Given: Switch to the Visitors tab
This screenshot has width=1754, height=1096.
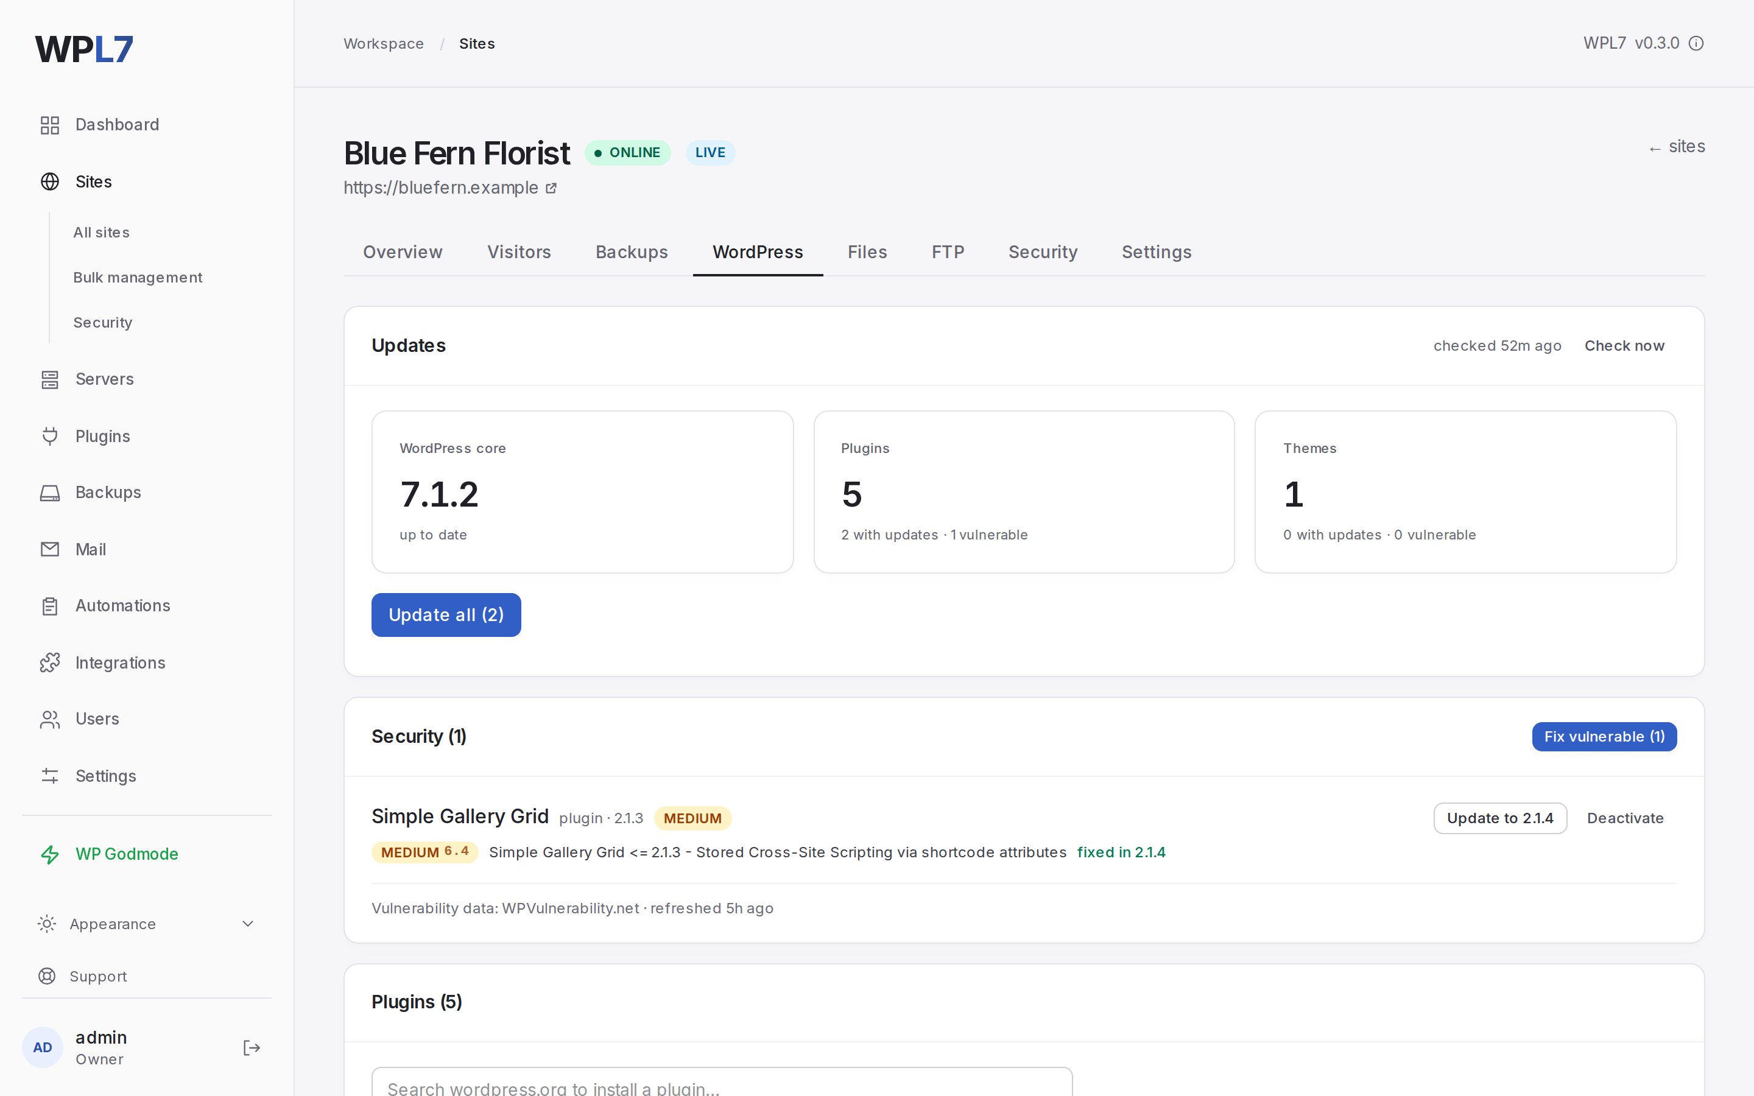Looking at the screenshot, I should pos(519,252).
